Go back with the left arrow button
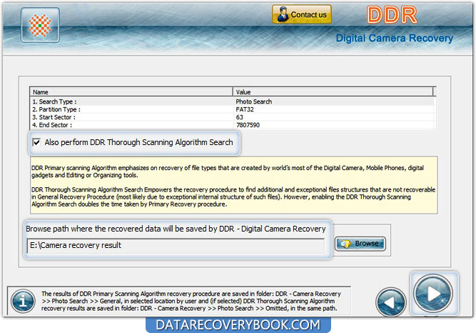476x333 pixels. coord(390,302)
